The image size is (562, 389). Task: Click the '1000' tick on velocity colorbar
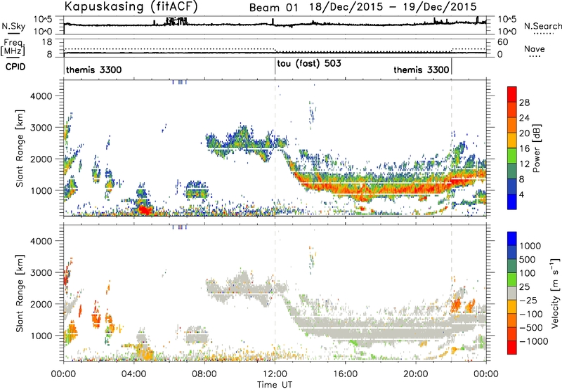coord(530,246)
